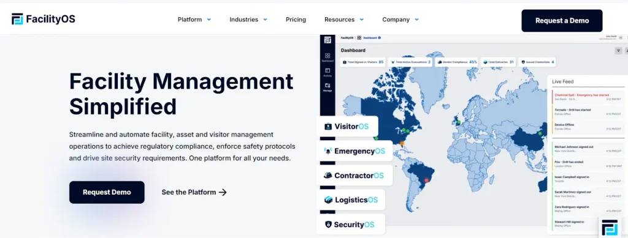This screenshot has height=238, width=628.
Task: Click the Total Active Evacuations 2 stat
Action: [410, 62]
